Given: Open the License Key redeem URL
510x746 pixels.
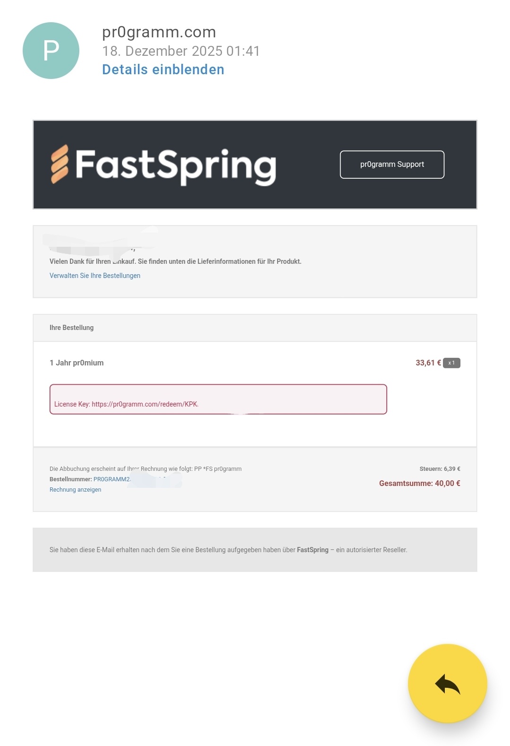Looking at the screenshot, I should (144, 404).
